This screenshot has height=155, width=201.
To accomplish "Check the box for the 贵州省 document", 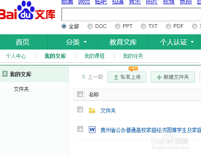I will tap(80, 129).
